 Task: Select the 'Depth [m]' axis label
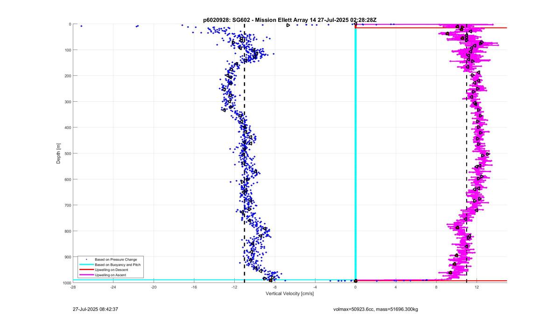coord(58,153)
